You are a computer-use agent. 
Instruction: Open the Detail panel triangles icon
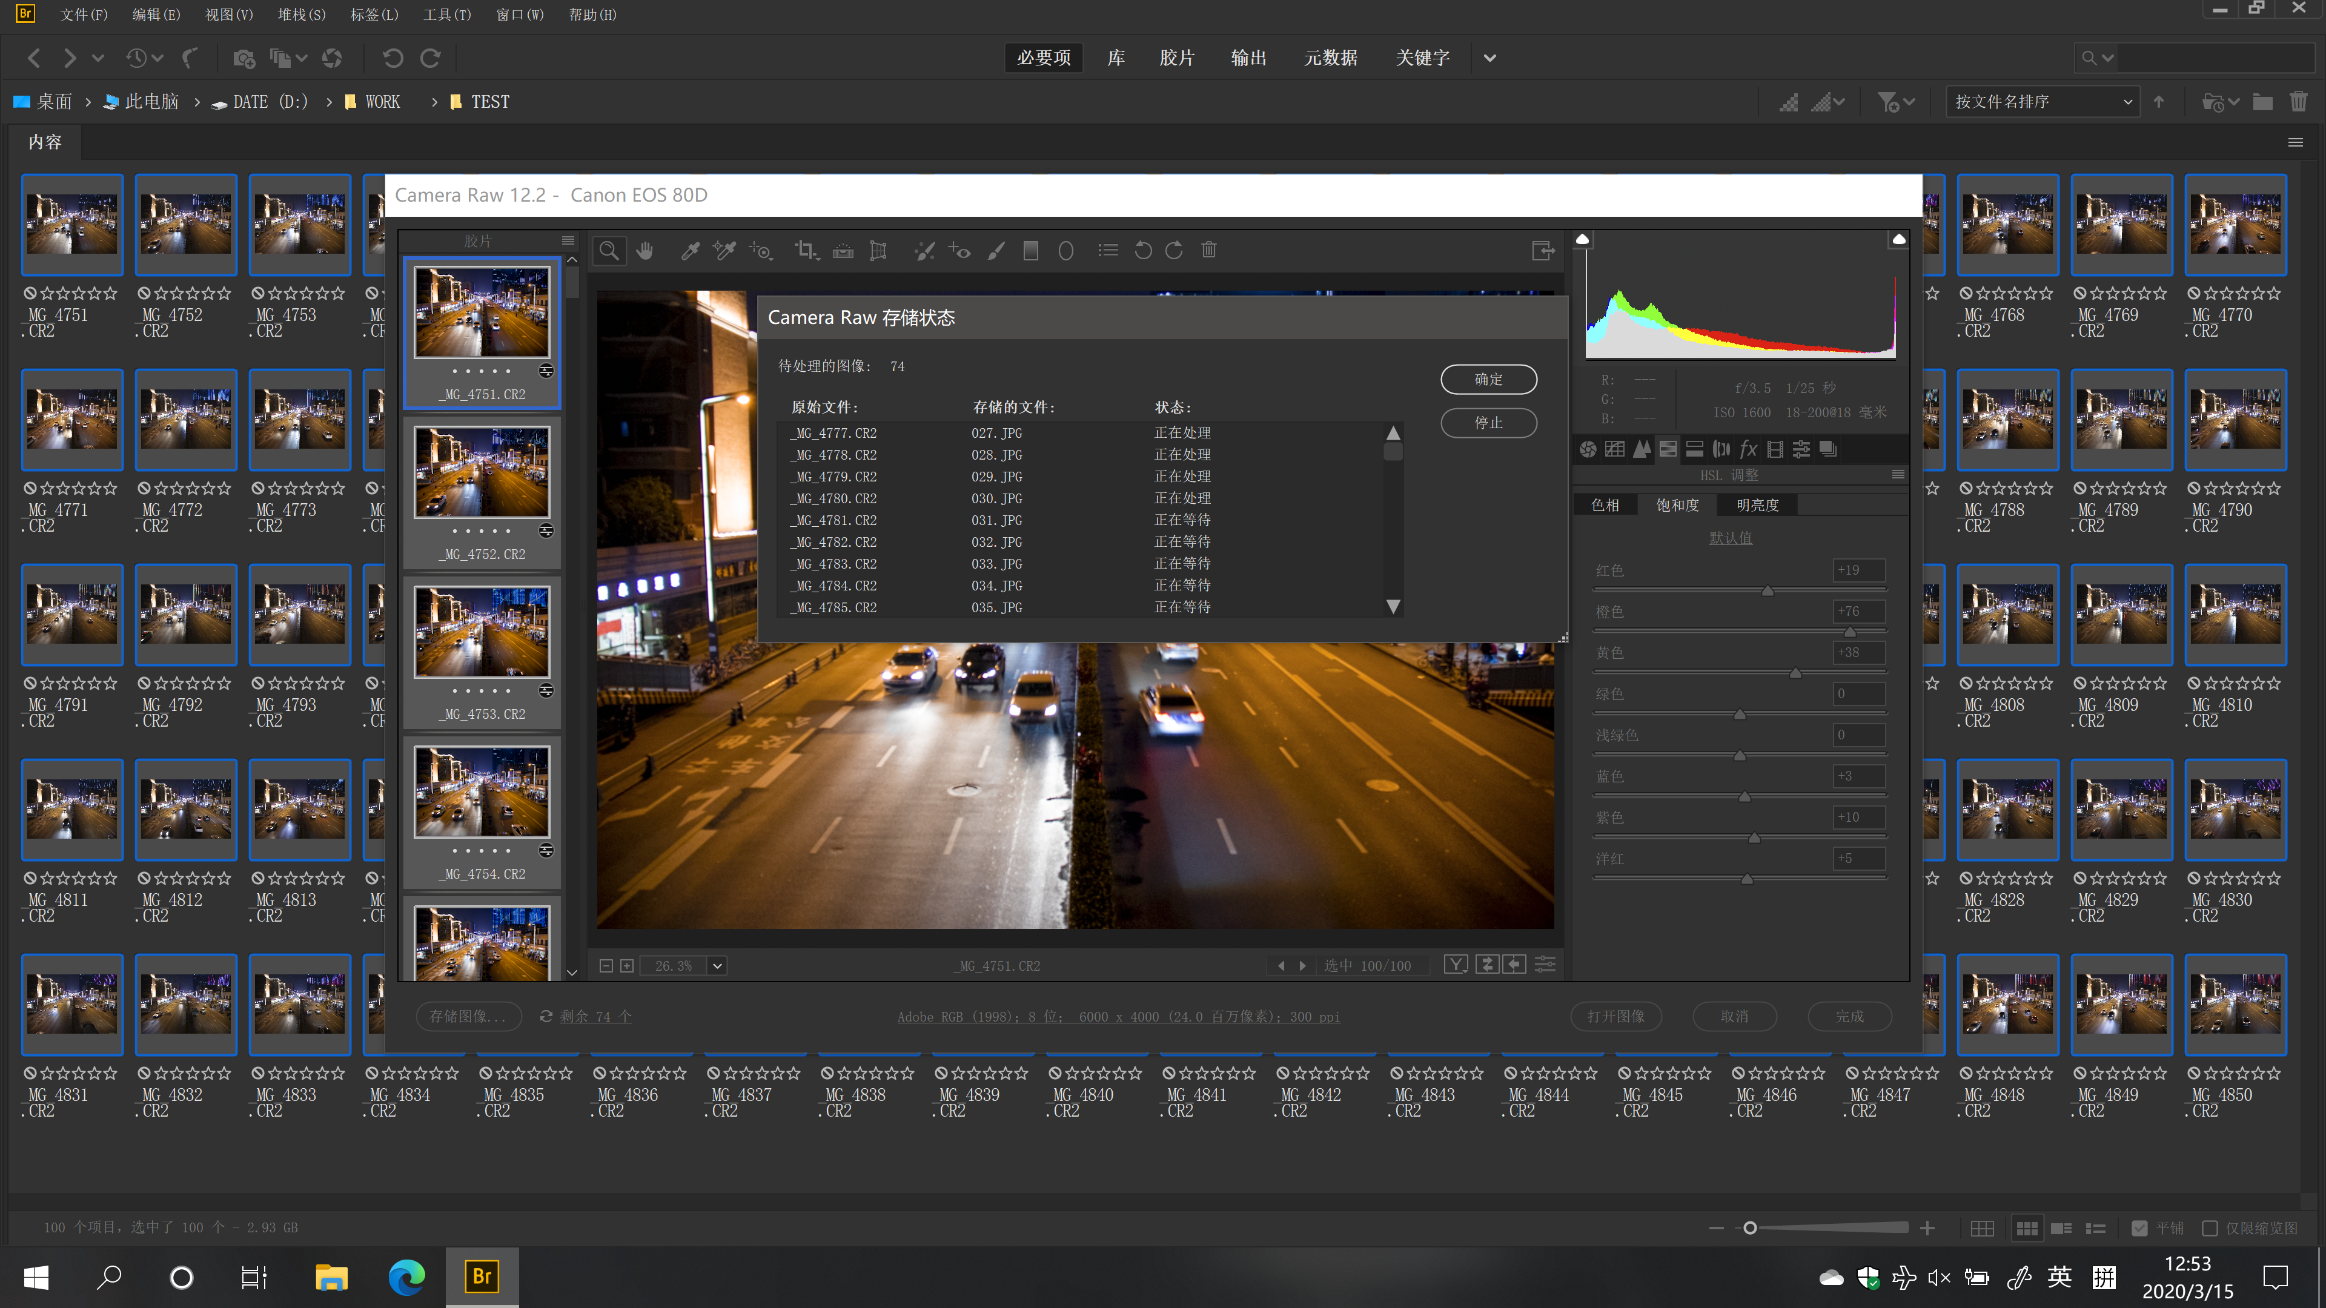tap(1642, 449)
